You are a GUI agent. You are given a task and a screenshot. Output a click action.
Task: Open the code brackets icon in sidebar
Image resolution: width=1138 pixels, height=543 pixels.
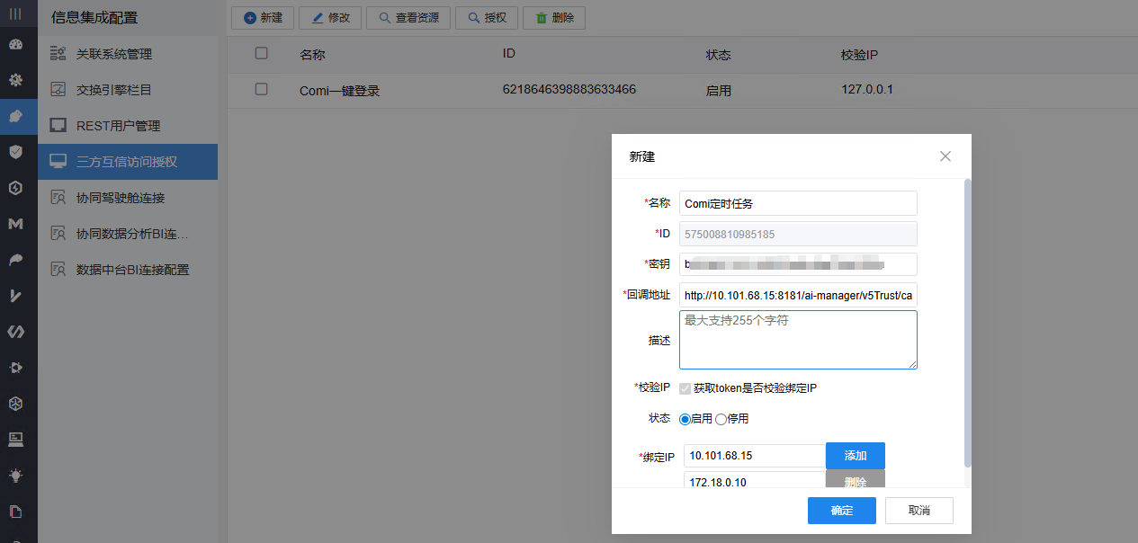tap(15, 332)
